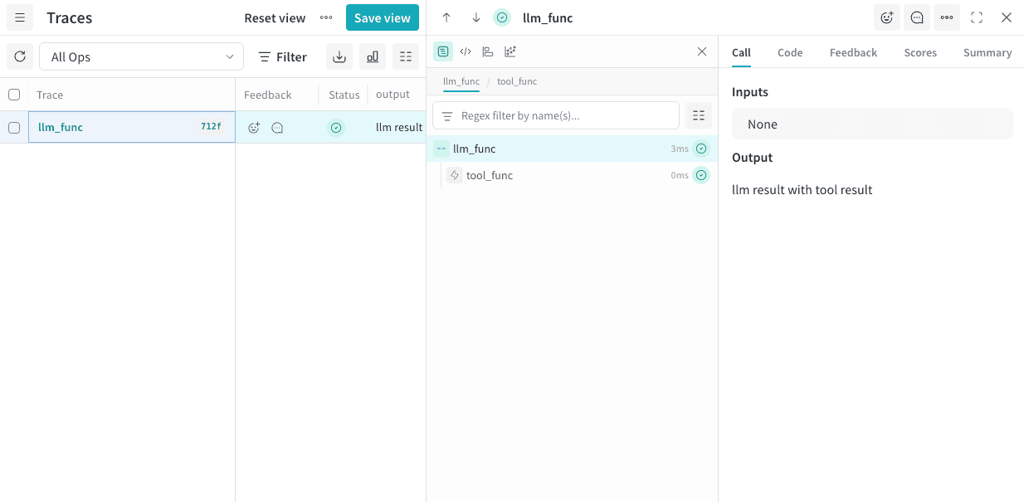Close the call detail panel
1024x502 pixels.
point(1007,17)
